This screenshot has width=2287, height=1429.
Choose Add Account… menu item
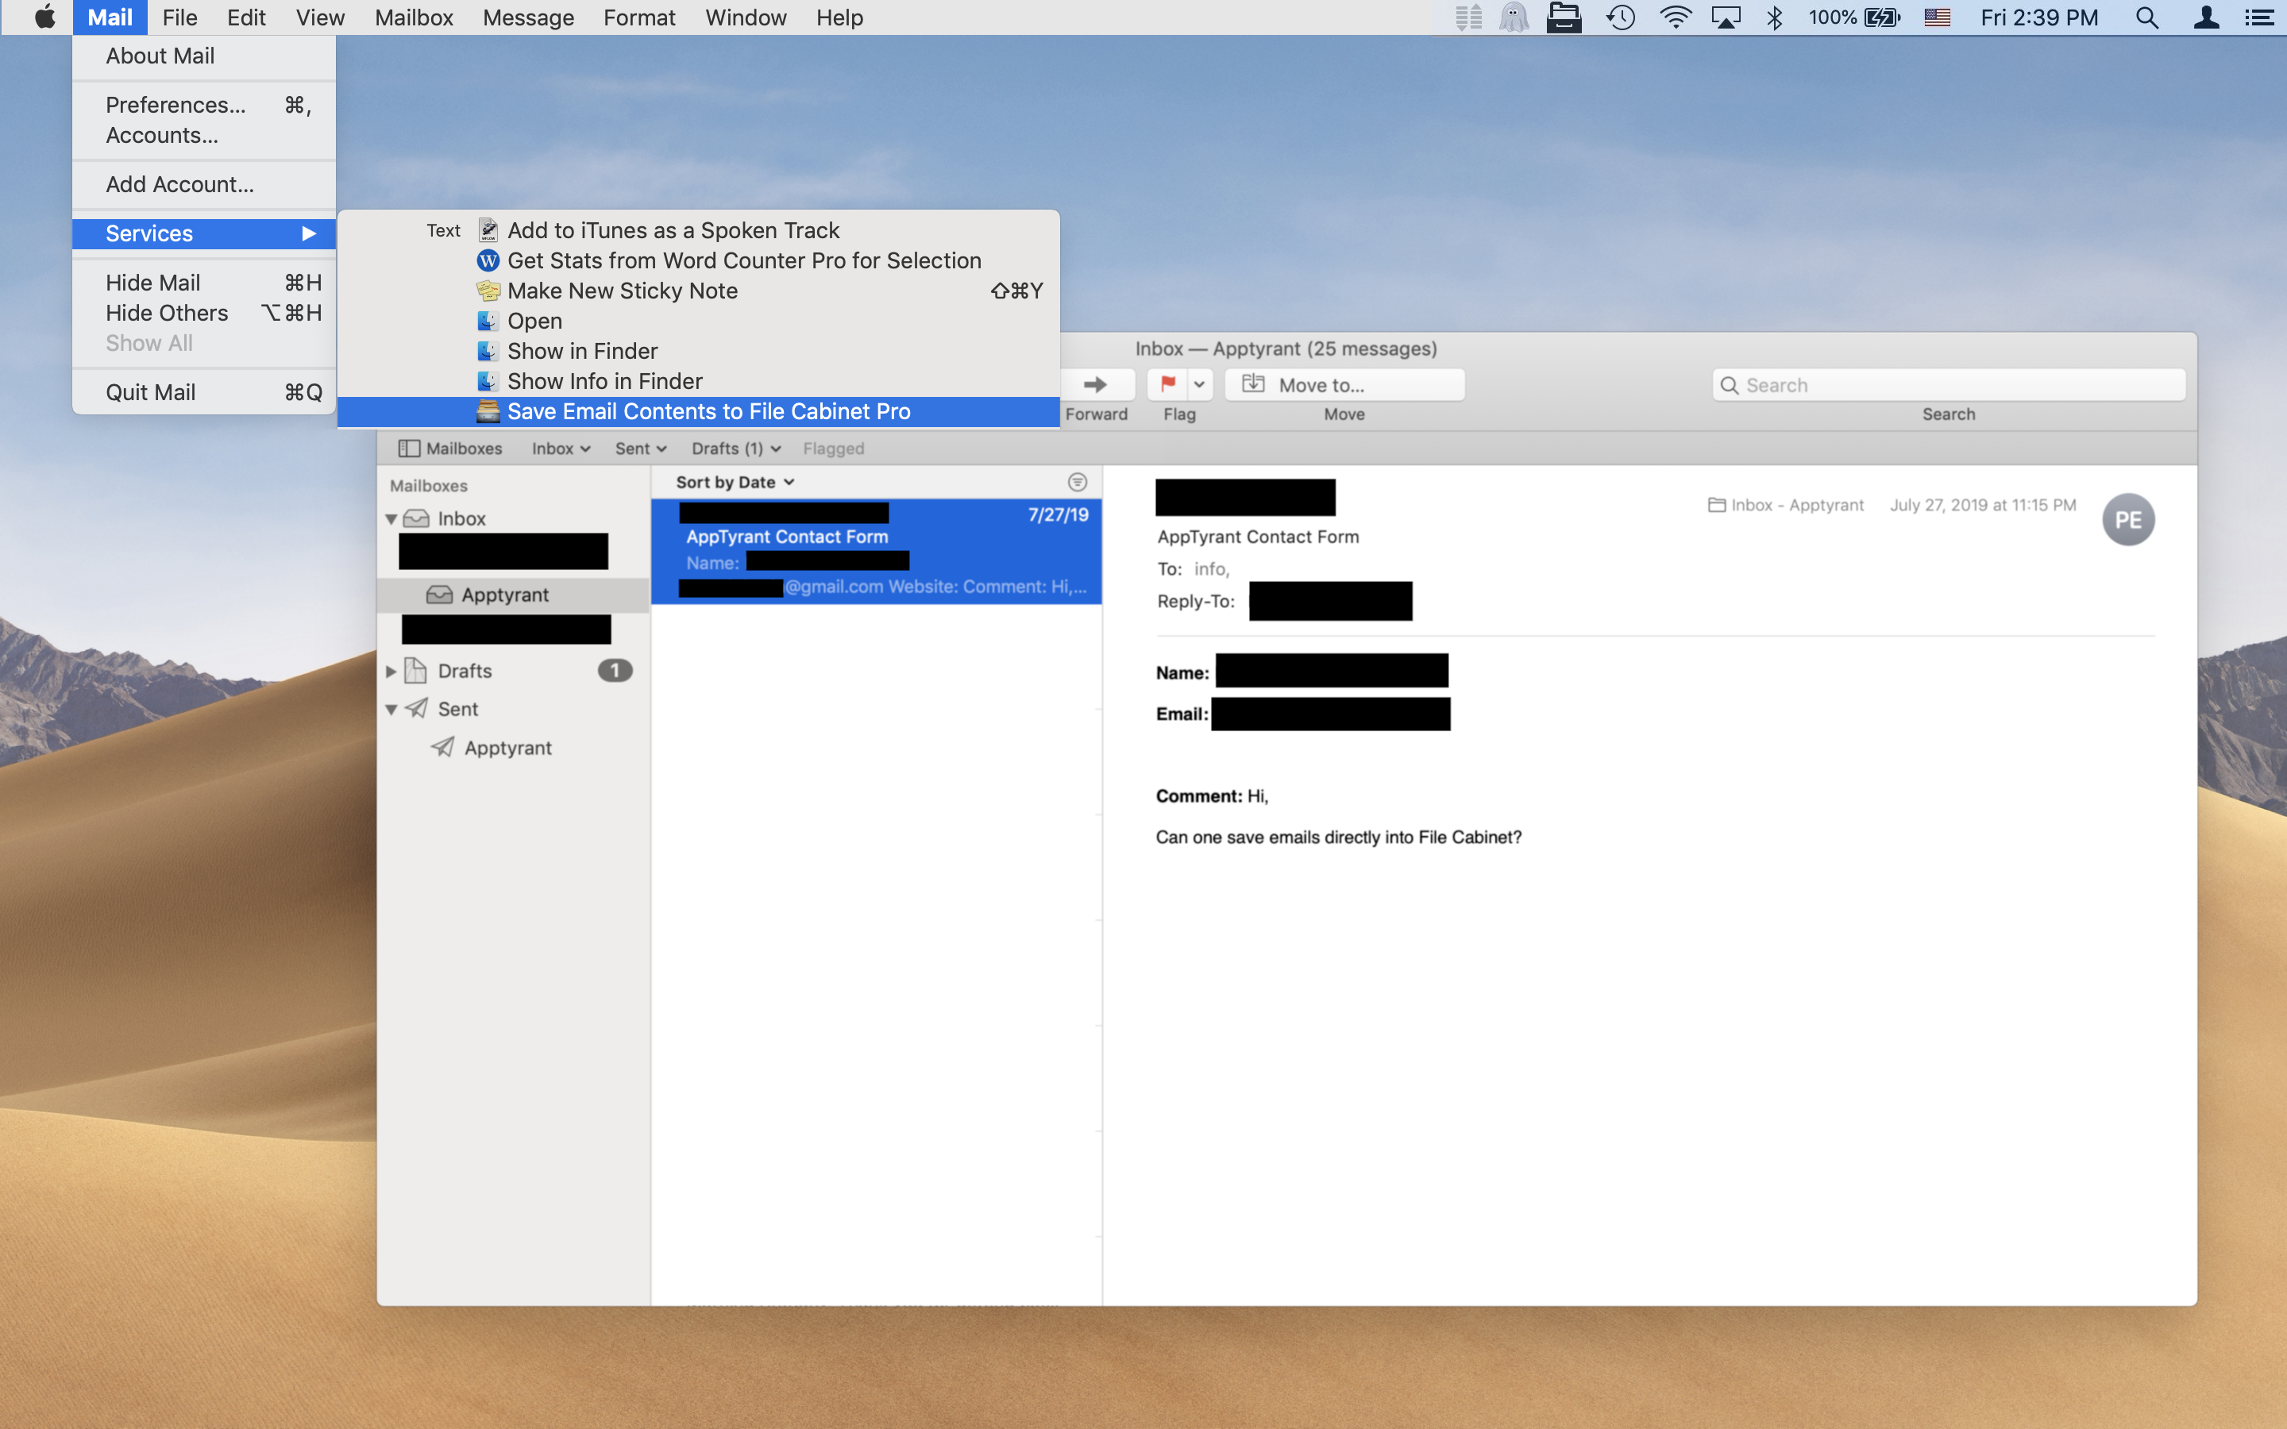click(204, 184)
